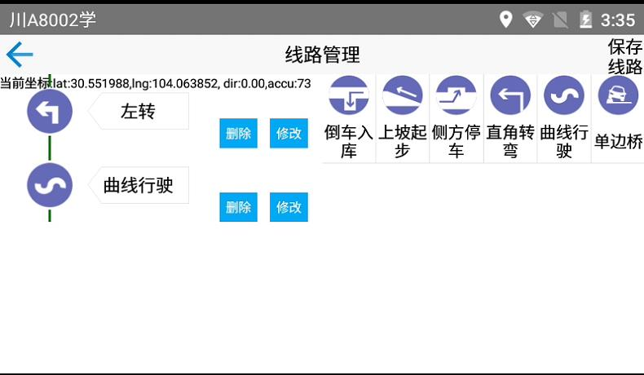Modify the 曲线行驶 route step

[x=289, y=207]
